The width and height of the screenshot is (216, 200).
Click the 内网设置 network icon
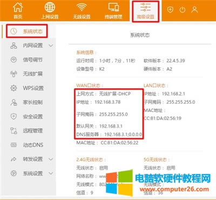pos(13,45)
